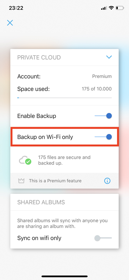
Task: Enable Sync on wifi only switch
Action: pyautogui.click(x=103, y=238)
